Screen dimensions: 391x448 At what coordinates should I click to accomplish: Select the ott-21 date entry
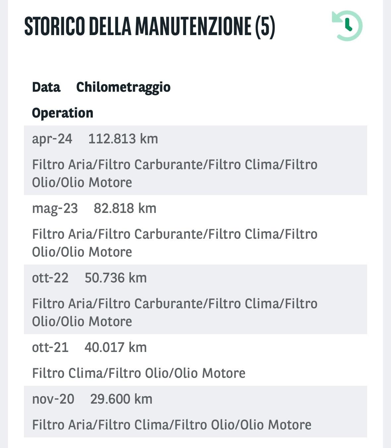coord(50,347)
